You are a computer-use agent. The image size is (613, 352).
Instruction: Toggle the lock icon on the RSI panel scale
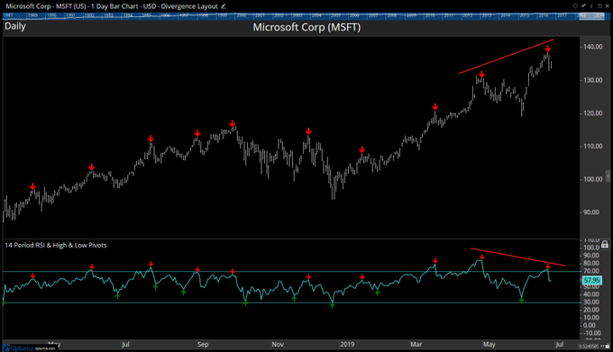pos(605,245)
